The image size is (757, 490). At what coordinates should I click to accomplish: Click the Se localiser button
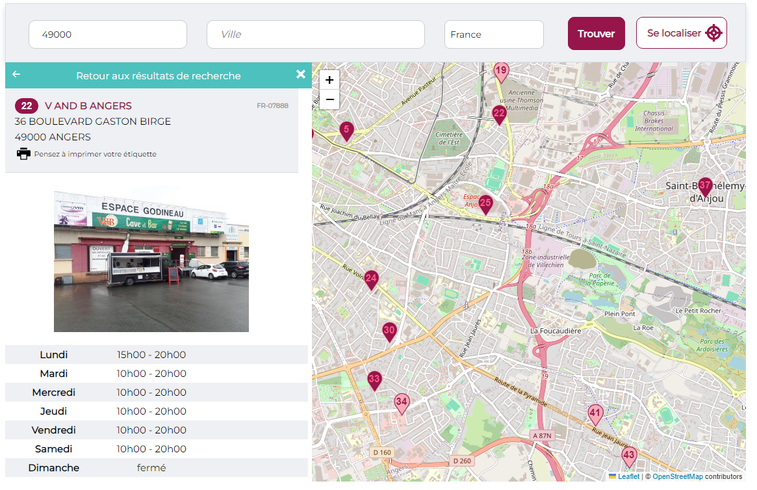coord(681,33)
